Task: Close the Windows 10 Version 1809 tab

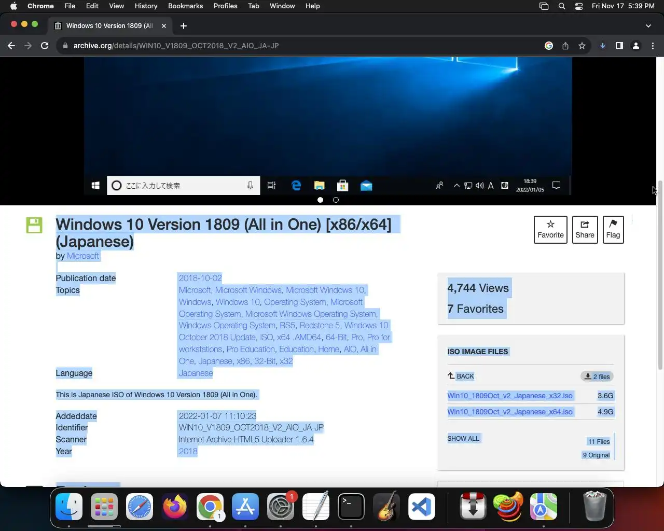Action: pos(164,25)
